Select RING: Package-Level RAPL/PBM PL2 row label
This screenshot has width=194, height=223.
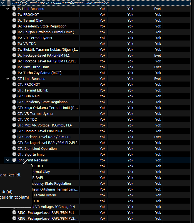[48, 219]
